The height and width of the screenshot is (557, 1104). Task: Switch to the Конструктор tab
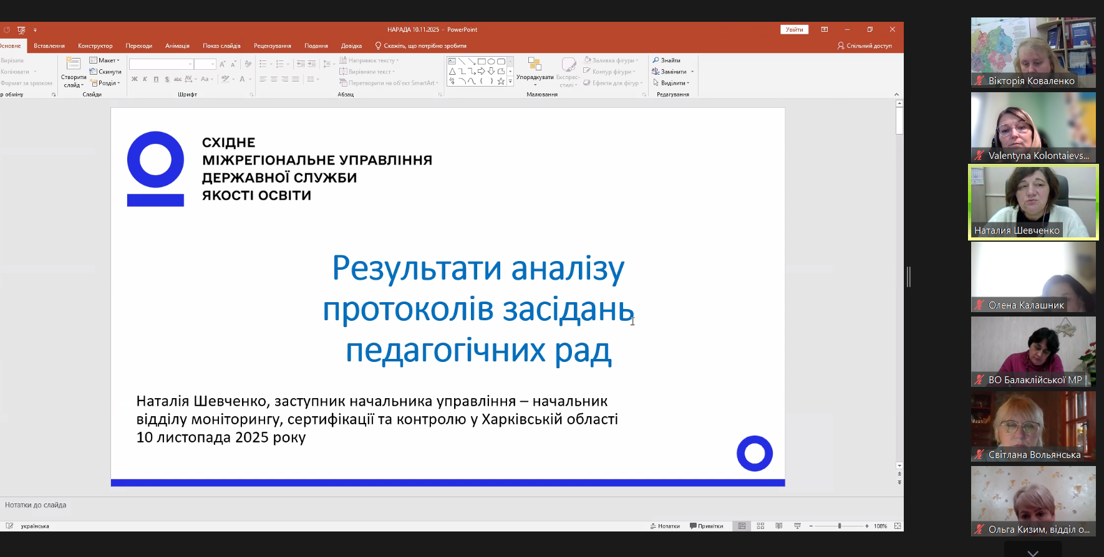coord(95,46)
